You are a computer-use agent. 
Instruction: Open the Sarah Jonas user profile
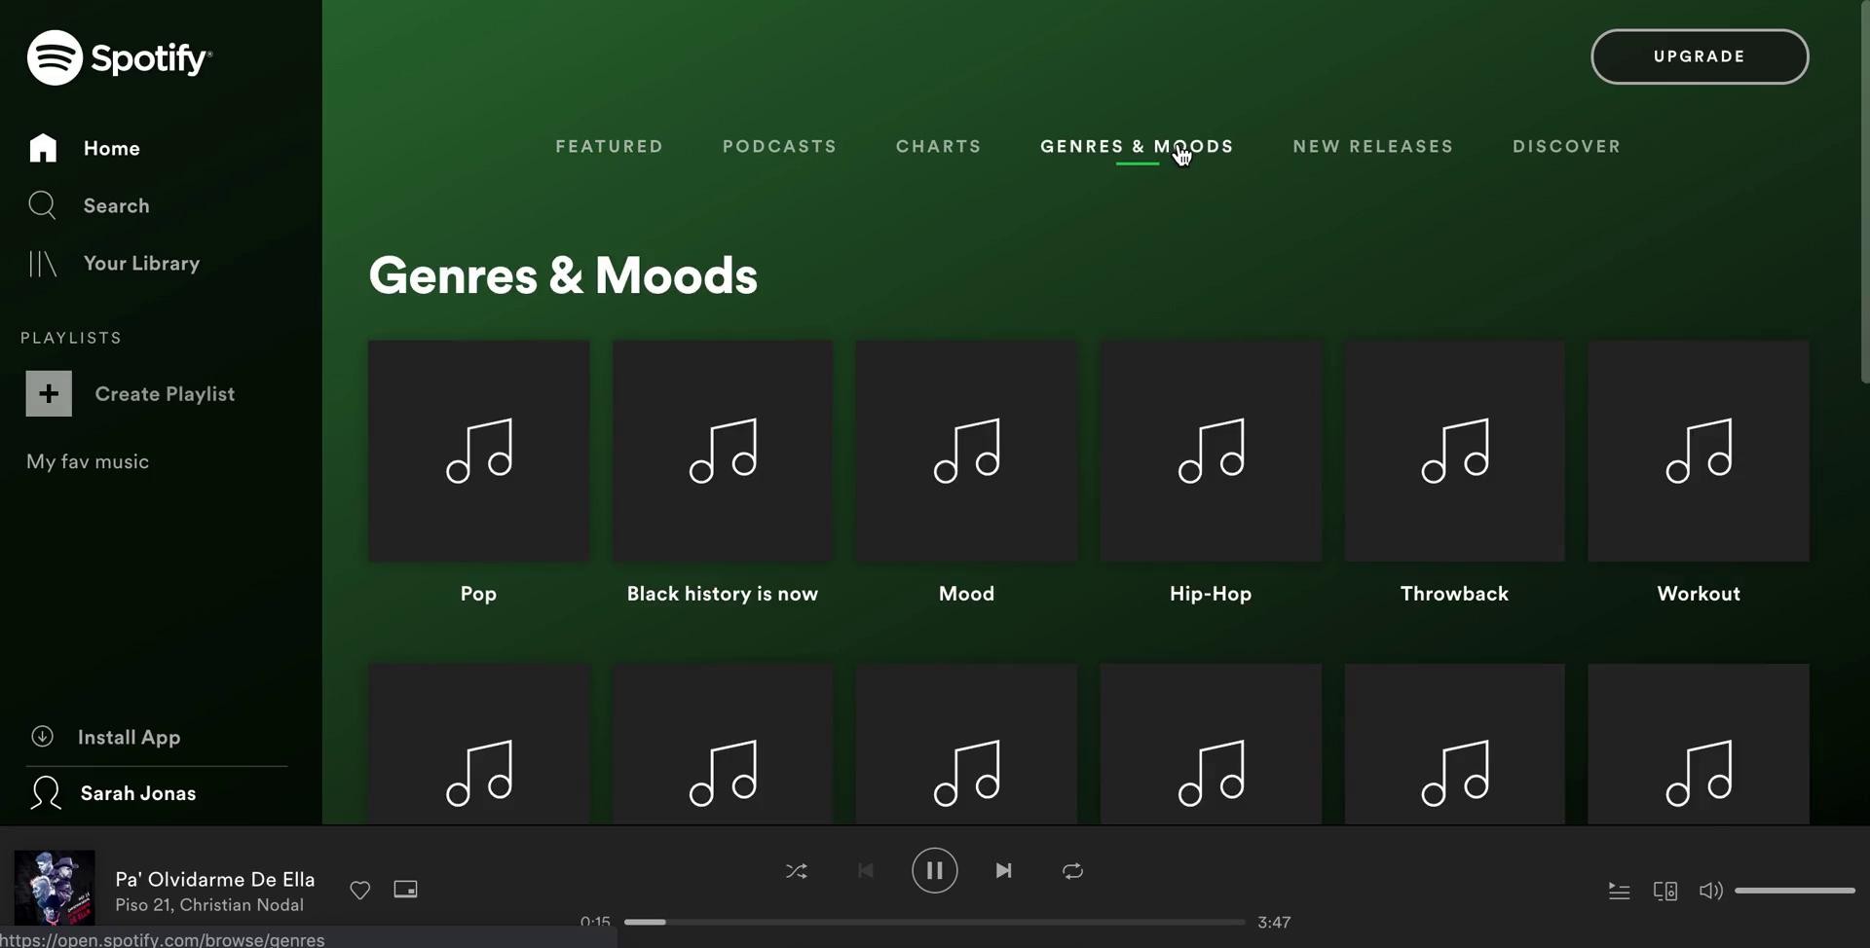(x=113, y=793)
